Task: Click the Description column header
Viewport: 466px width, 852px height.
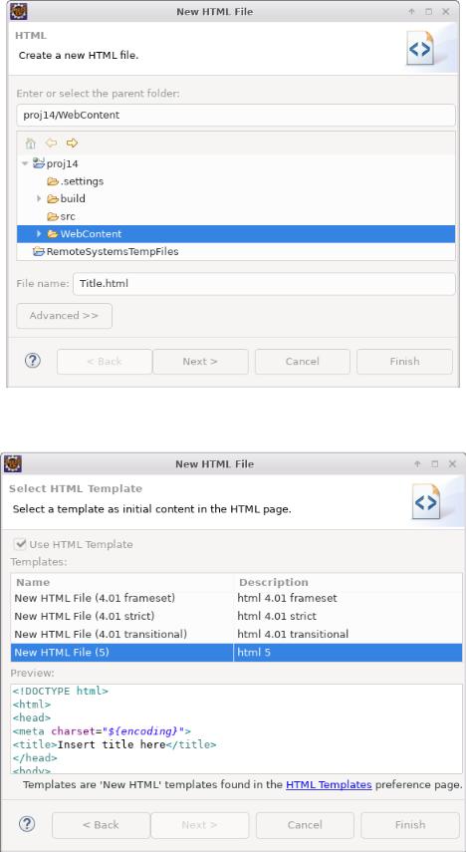Action: click(349, 582)
